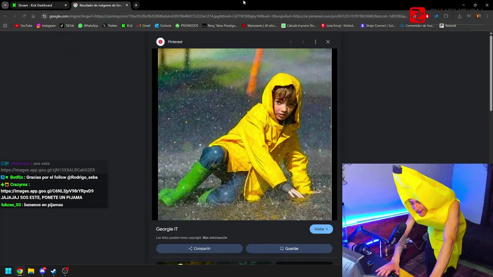Open the Kick bookmark
493x277 pixels.
point(127,26)
